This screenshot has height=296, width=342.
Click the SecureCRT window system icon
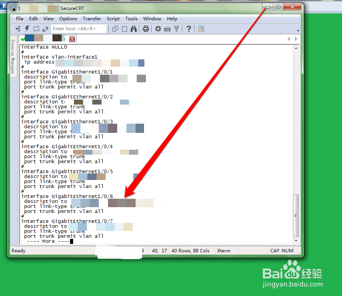[13, 8]
